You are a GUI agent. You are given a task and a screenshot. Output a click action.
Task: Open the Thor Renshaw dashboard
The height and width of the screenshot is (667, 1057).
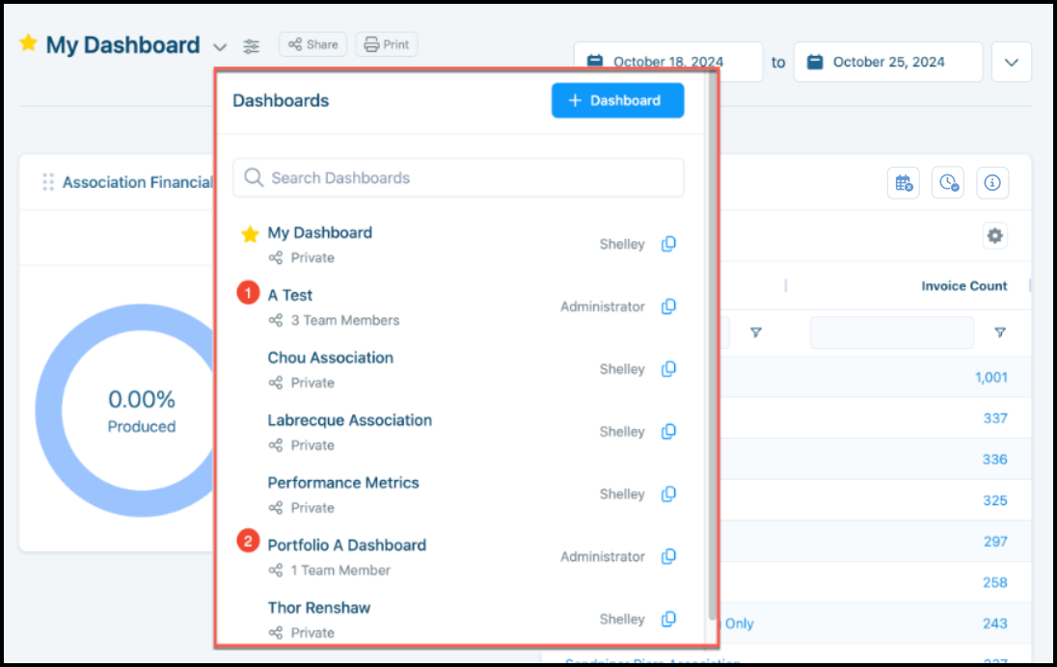[319, 607]
